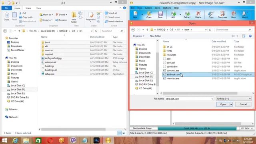256x144 pixels.
Task: Click the Delete icon in PowerISO toolbar
Action: (x=198, y=14)
